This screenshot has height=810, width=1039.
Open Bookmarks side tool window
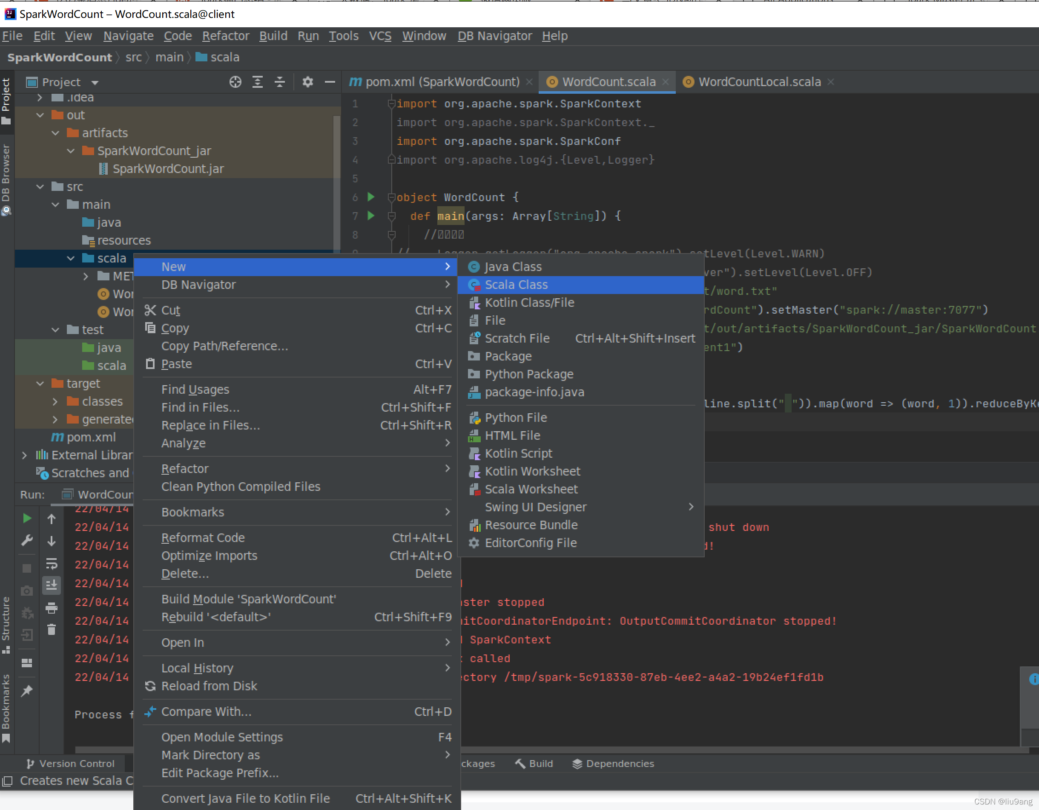(6, 708)
